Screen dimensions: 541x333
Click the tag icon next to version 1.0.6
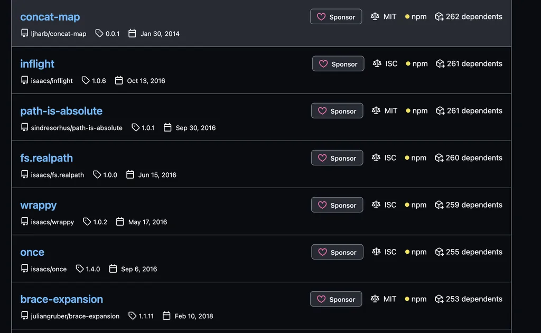pyautogui.click(x=86, y=80)
